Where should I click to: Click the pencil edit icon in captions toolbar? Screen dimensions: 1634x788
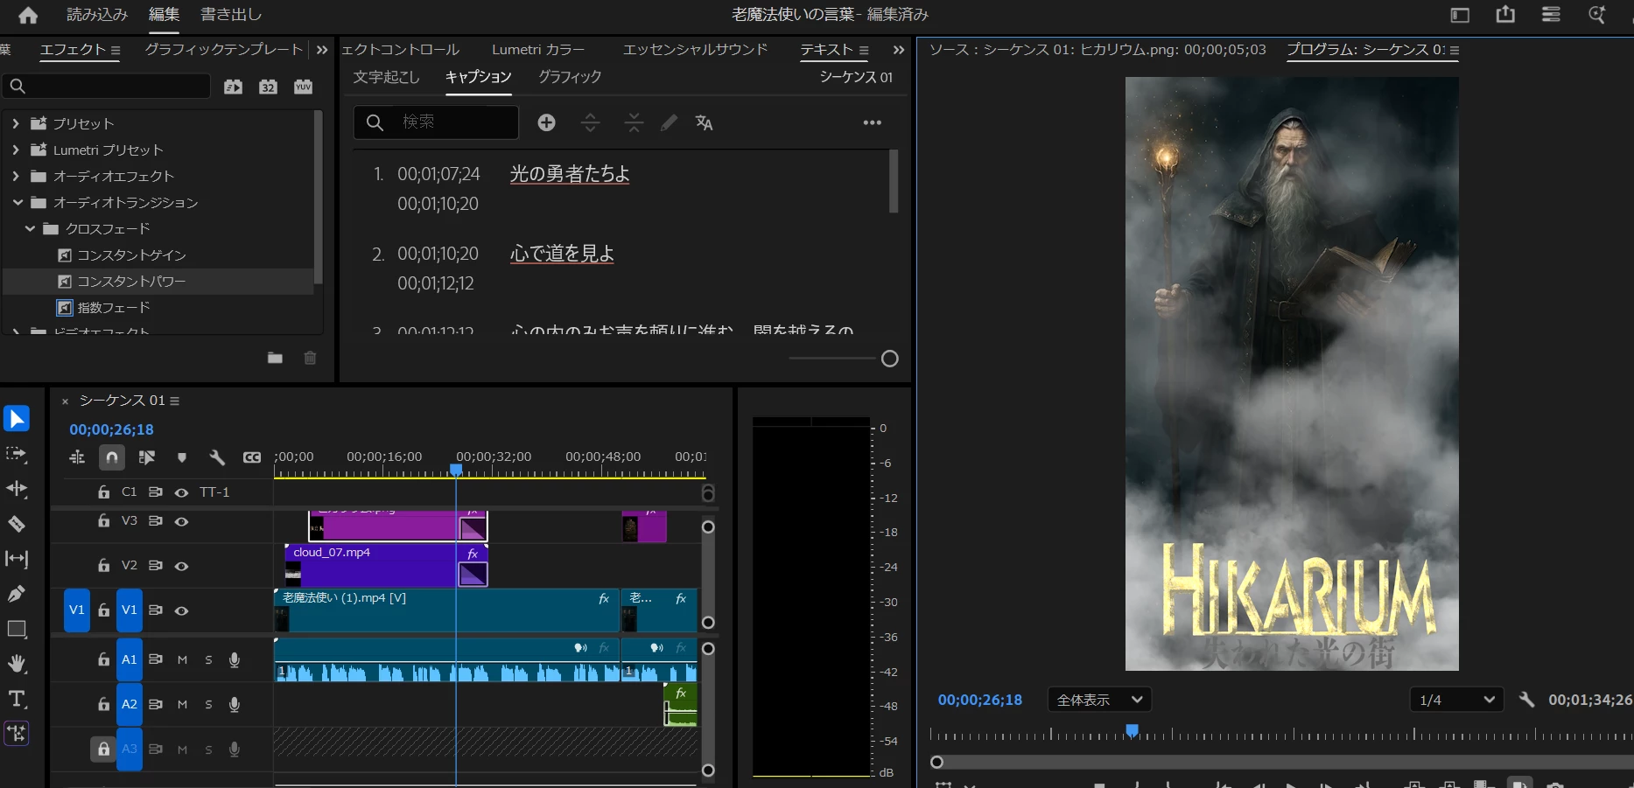[670, 122]
